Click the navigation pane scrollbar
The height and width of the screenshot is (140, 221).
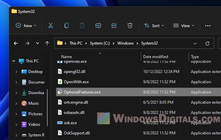pyautogui.click(x=47, y=108)
